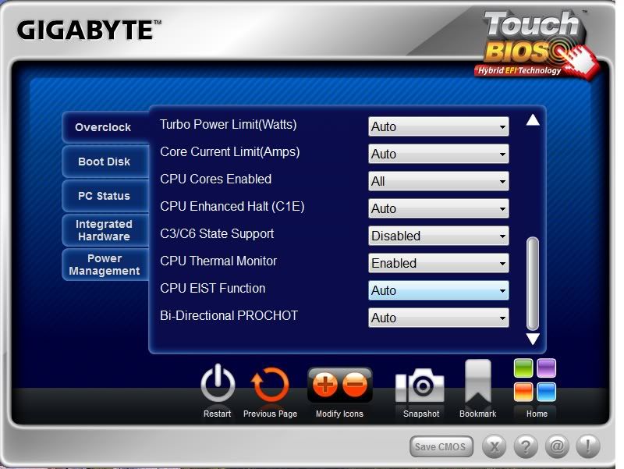This screenshot has height=469, width=624.
Task: Click the Restart power icon
Action: [x=218, y=385]
